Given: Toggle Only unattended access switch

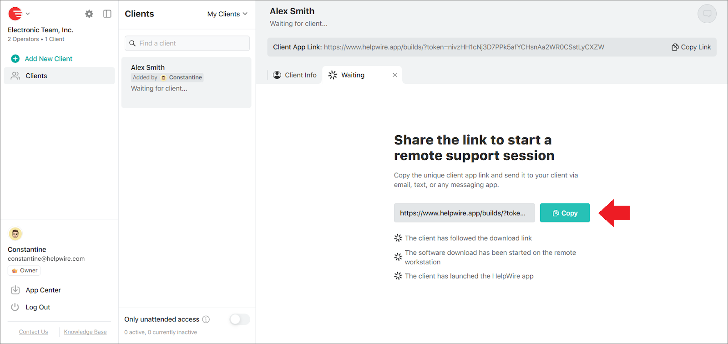Looking at the screenshot, I should [x=239, y=319].
